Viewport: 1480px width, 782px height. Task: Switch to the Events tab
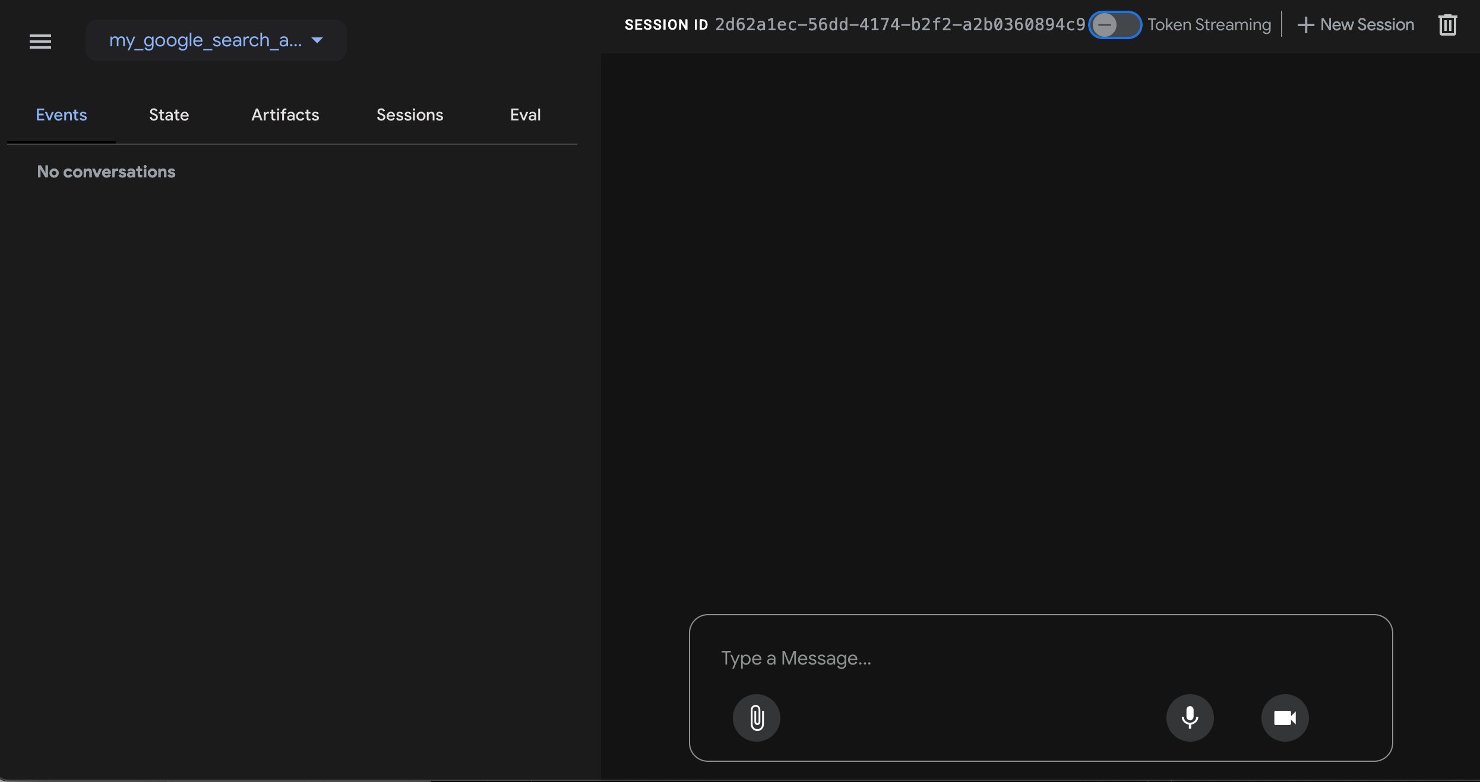click(x=61, y=115)
